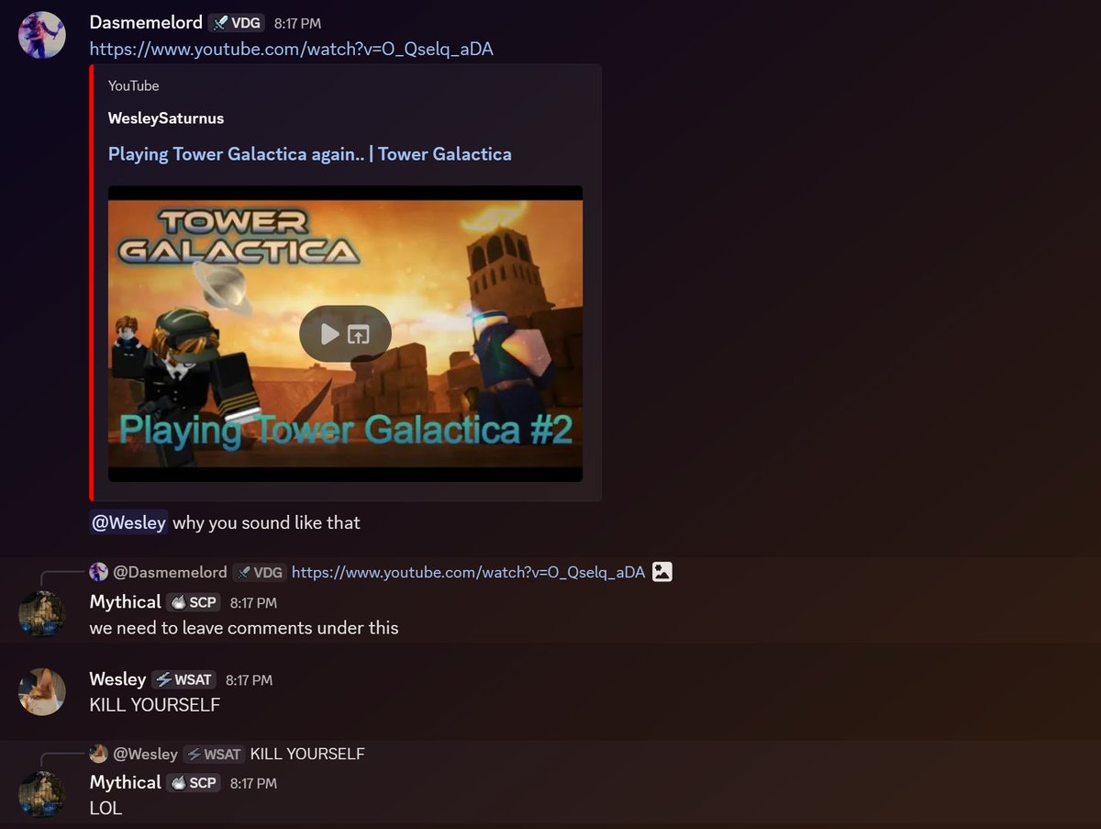Image resolution: width=1101 pixels, height=829 pixels.
Task: Click the Tower Galactica video thumbnail
Action: click(x=345, y=333)
